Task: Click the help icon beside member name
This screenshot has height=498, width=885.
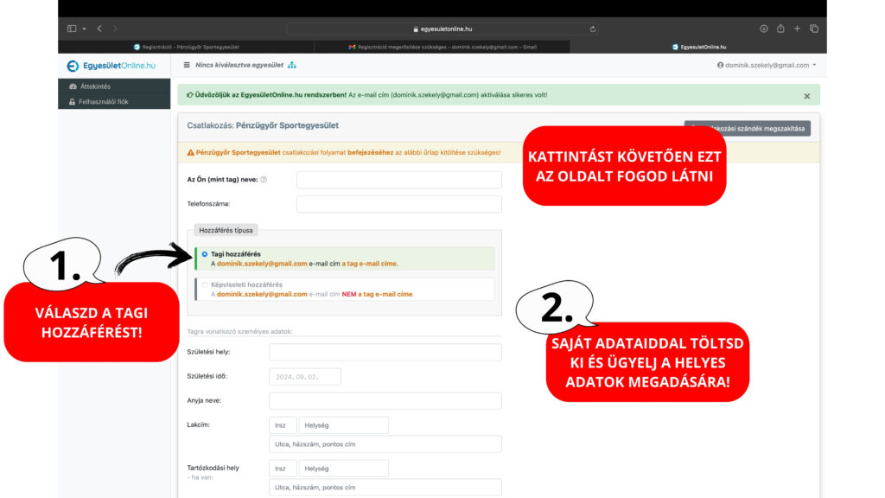Action: 264,180
